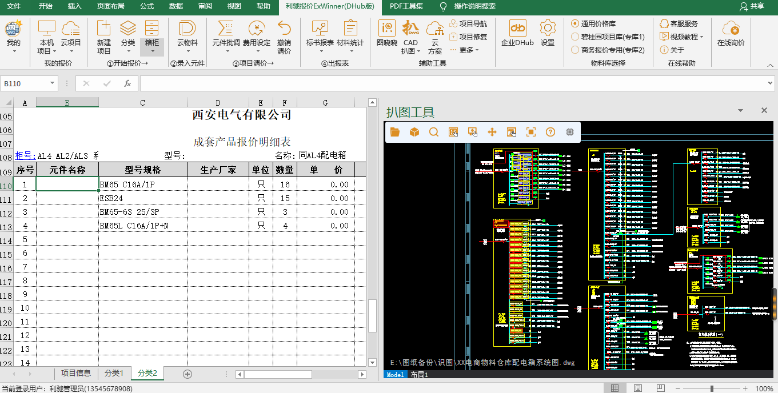Click the 柜号 hyperlink in the sheet
The width and height of the screenshot is (778, 393).
[x=26, y=155]
